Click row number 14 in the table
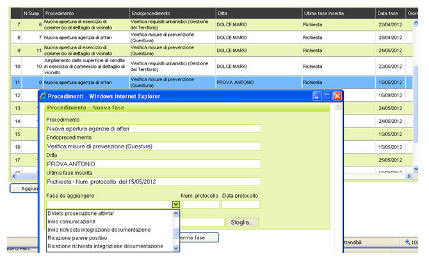This screenshot has width=429, height=263. (x=17, y=121)
